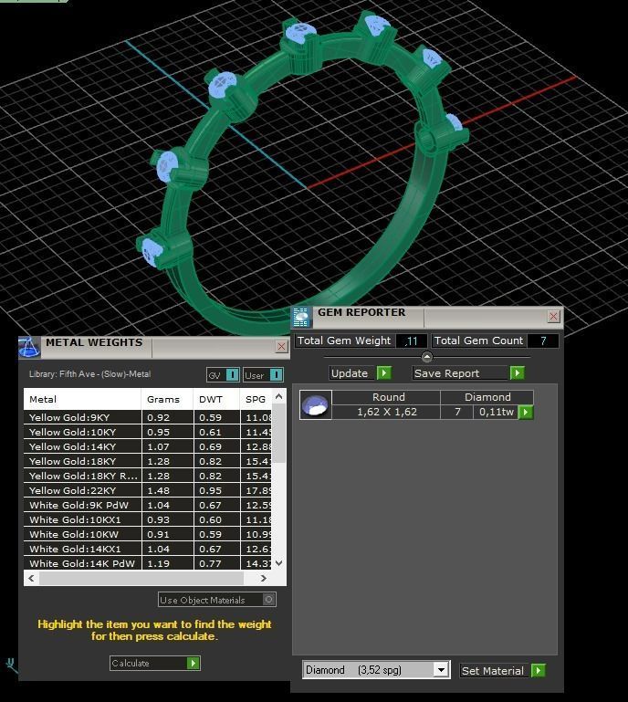
Task: Select the Yellow Gold:18KY R... row
Action: coord(147,476)
